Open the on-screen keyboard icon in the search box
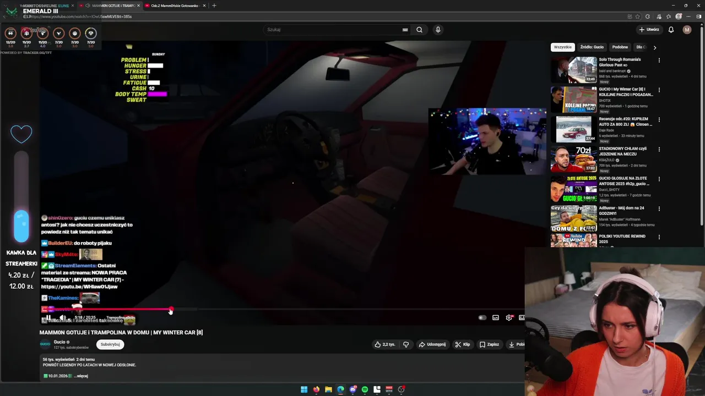Image resolution: width=705 pixels, height=396 pixels. (x=405, y=30)
